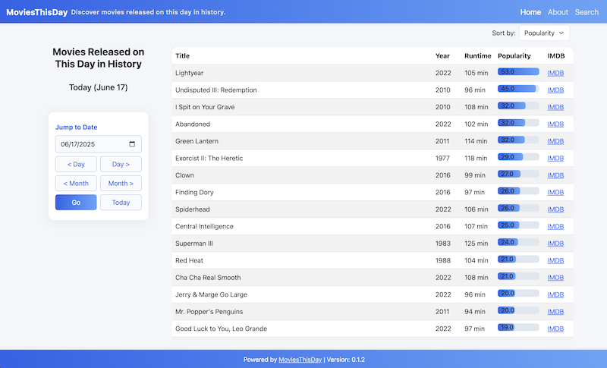
Task: Click Lightyear's 53.0 popularity bar
Action: (x=518, y=71)
